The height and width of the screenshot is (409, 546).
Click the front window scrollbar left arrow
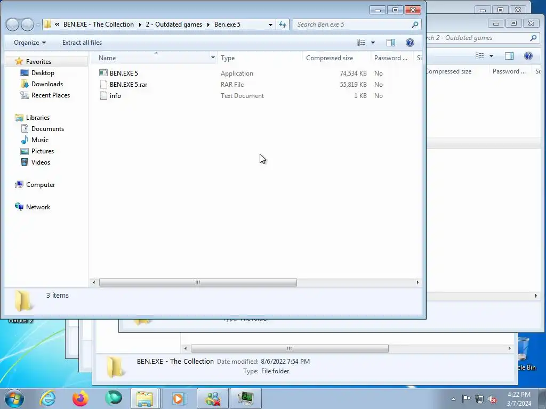(x=94, y=282)
